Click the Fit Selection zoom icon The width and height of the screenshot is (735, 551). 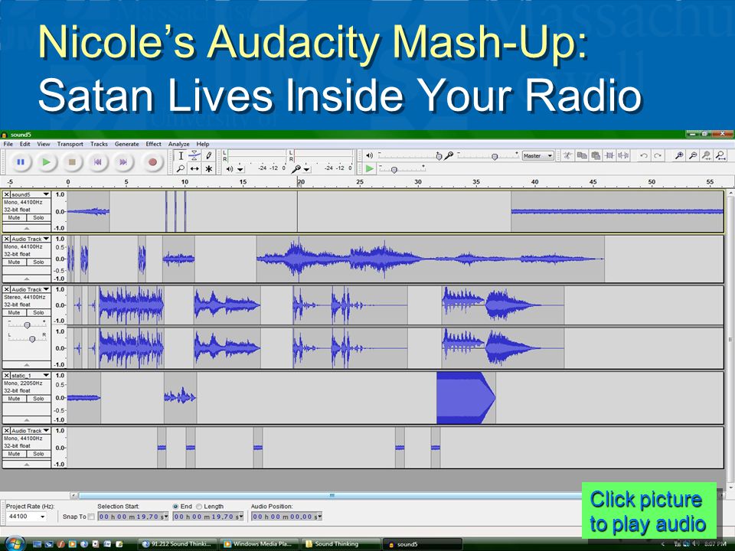(x=707, y=155)
